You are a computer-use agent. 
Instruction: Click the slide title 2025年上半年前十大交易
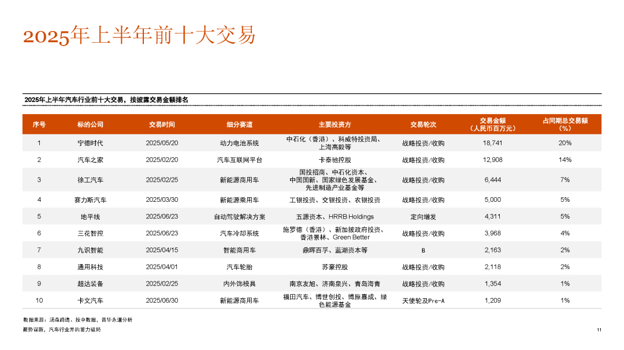139,35
